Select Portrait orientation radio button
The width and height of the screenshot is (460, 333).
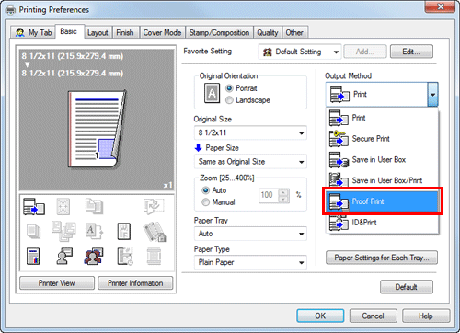click(x=229, y=88)
